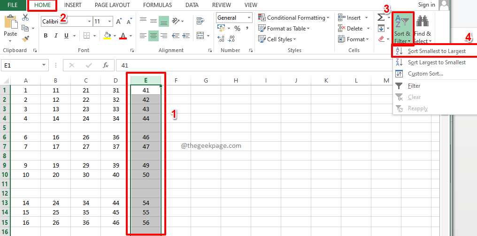Click the AutoSum sigma icon
Image resolution: width=477 pixels, height=236 pixels.
coord(381,17)
